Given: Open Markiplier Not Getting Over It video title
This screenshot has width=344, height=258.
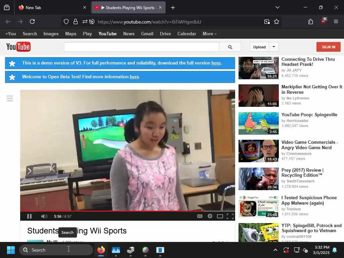Looking at the screenshot, I should click(312, 89).
